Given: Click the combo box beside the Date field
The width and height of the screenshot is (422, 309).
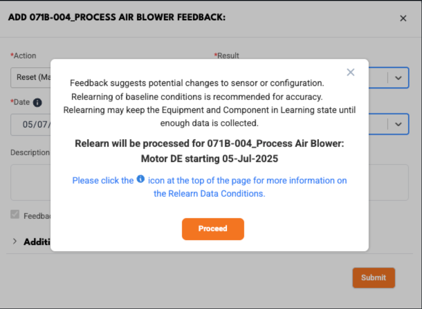Looking at the screenshot, I should [389, 124].
